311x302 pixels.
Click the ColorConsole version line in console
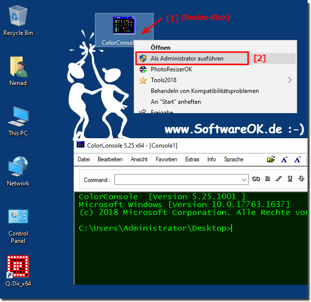coord(162,197)
